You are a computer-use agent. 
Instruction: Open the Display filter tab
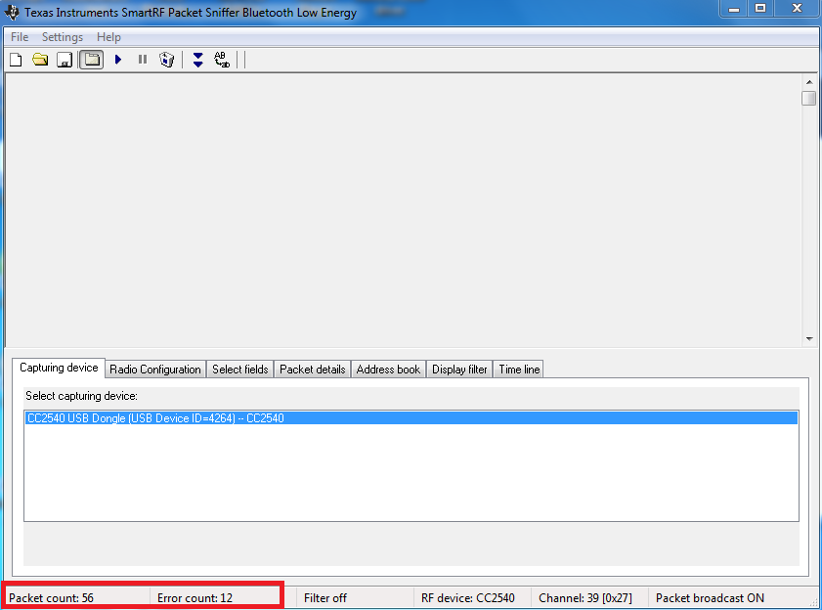click(459, 370)
